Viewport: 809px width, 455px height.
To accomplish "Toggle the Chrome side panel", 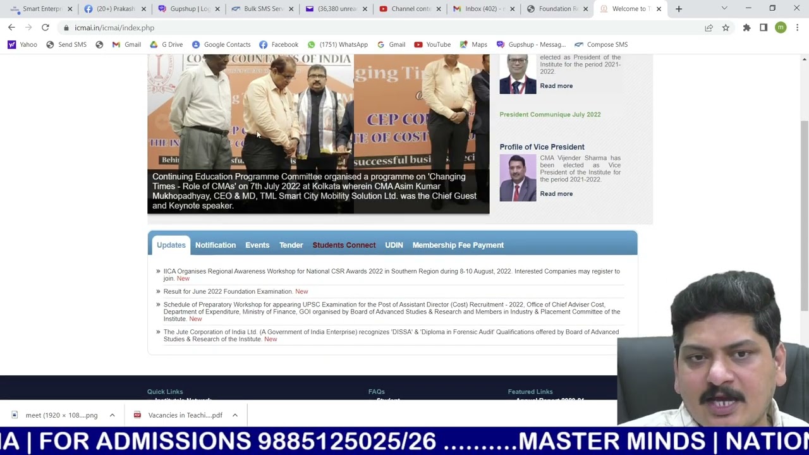I will [763, 28].
